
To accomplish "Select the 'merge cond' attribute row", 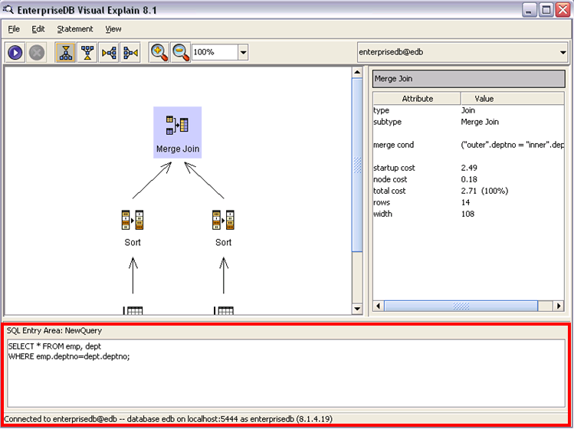I will tap(468, 145).
